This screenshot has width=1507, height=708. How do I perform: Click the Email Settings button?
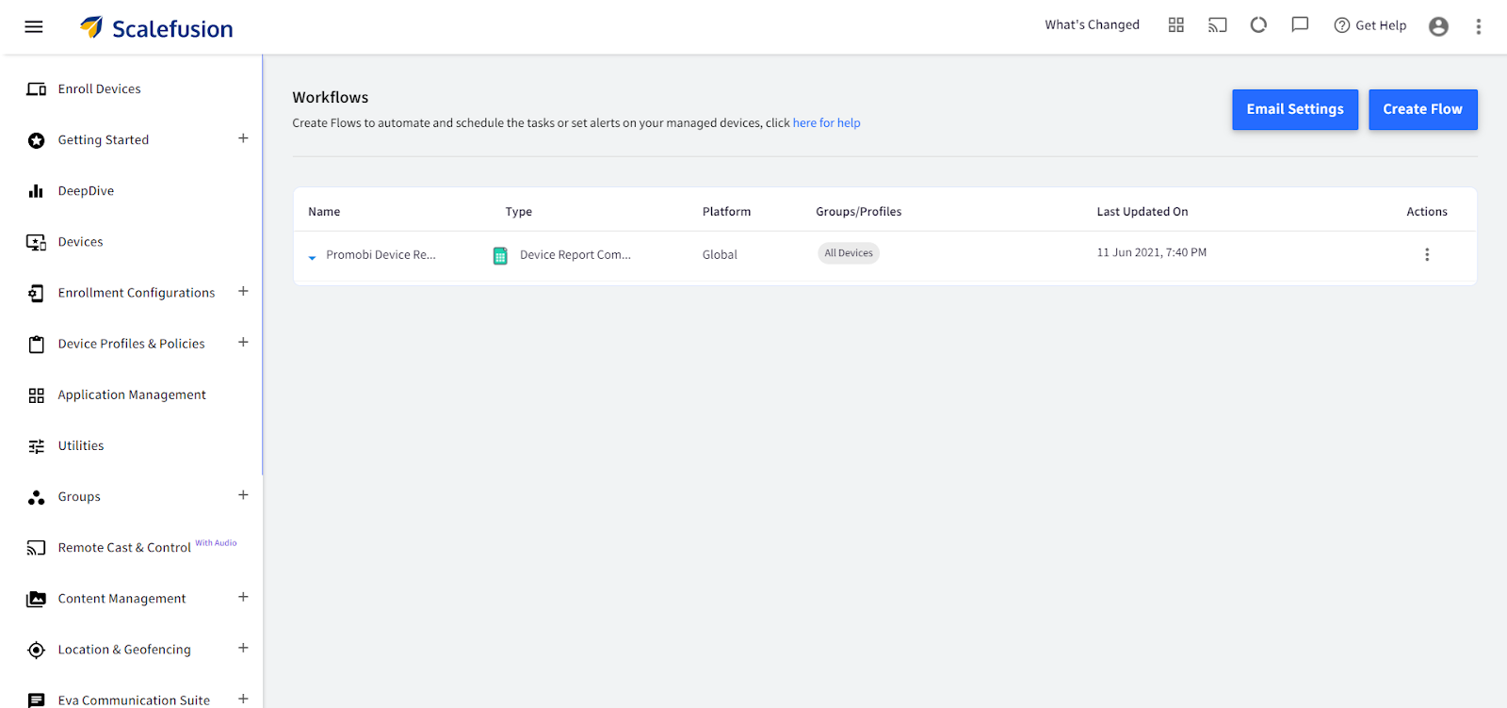(x=1295, y=109)
